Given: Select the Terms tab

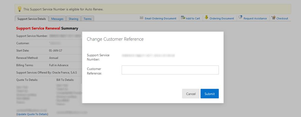Looking at the screenshot, I should coord(88,19).
